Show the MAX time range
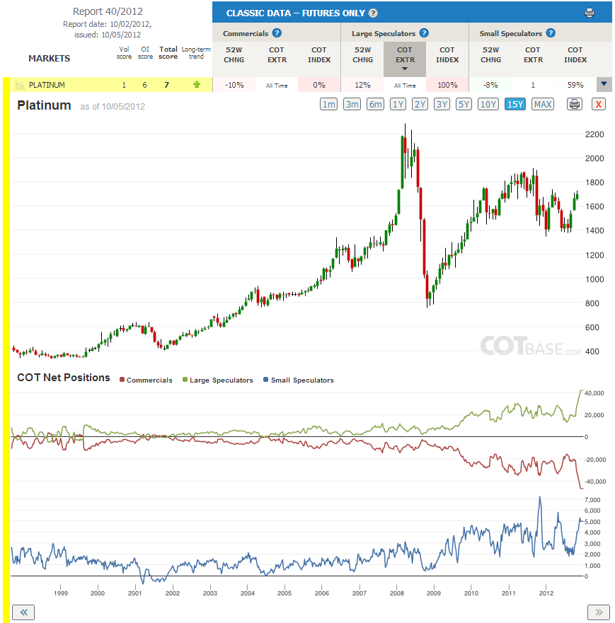The height and width of the screenshot is (623, 615). (x=543, y=104)
